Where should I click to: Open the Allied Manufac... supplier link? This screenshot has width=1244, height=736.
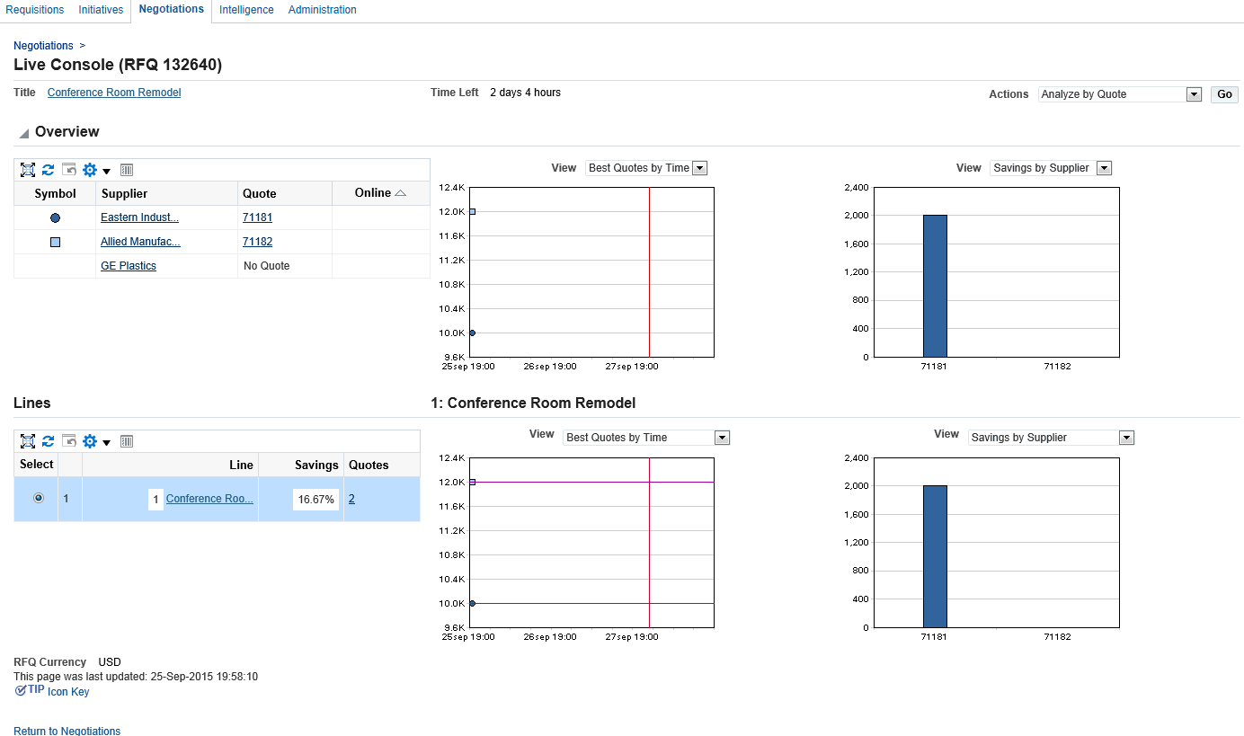tap(140, 242)
